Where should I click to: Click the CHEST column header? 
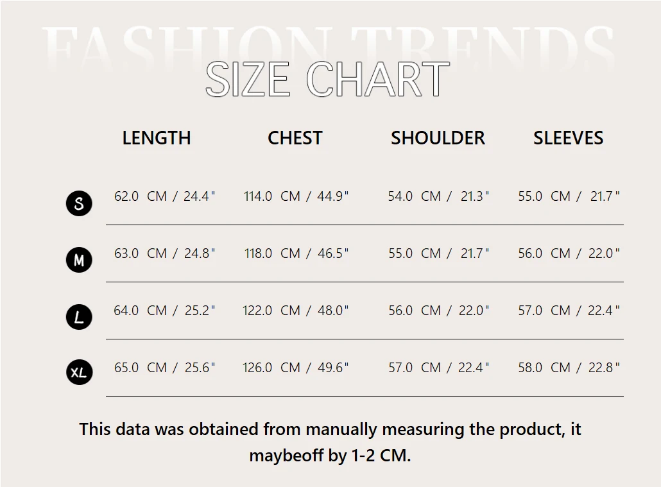[295, 138]
